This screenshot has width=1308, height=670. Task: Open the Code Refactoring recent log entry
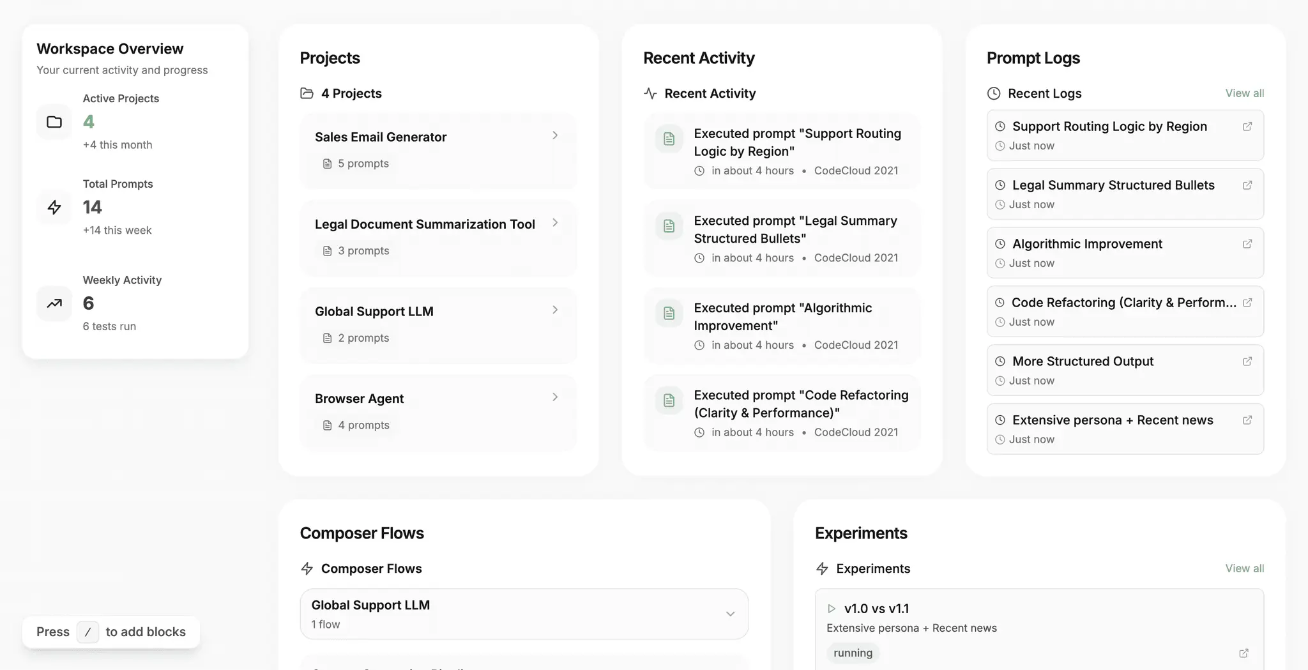[x=1125, y=311]
